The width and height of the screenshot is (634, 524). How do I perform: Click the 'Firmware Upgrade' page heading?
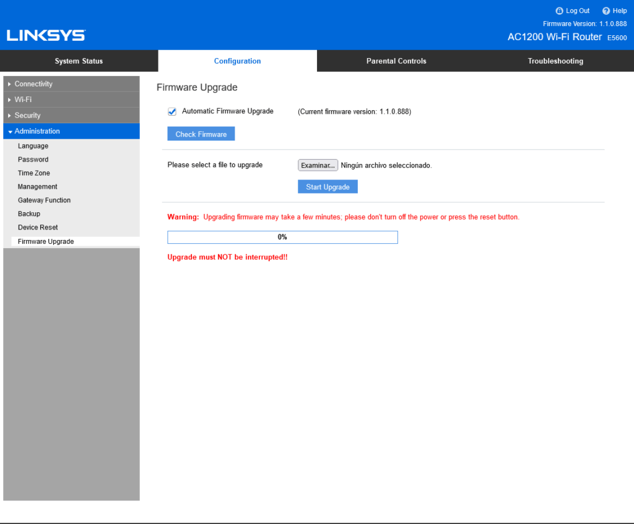click(x=197, y=88)
